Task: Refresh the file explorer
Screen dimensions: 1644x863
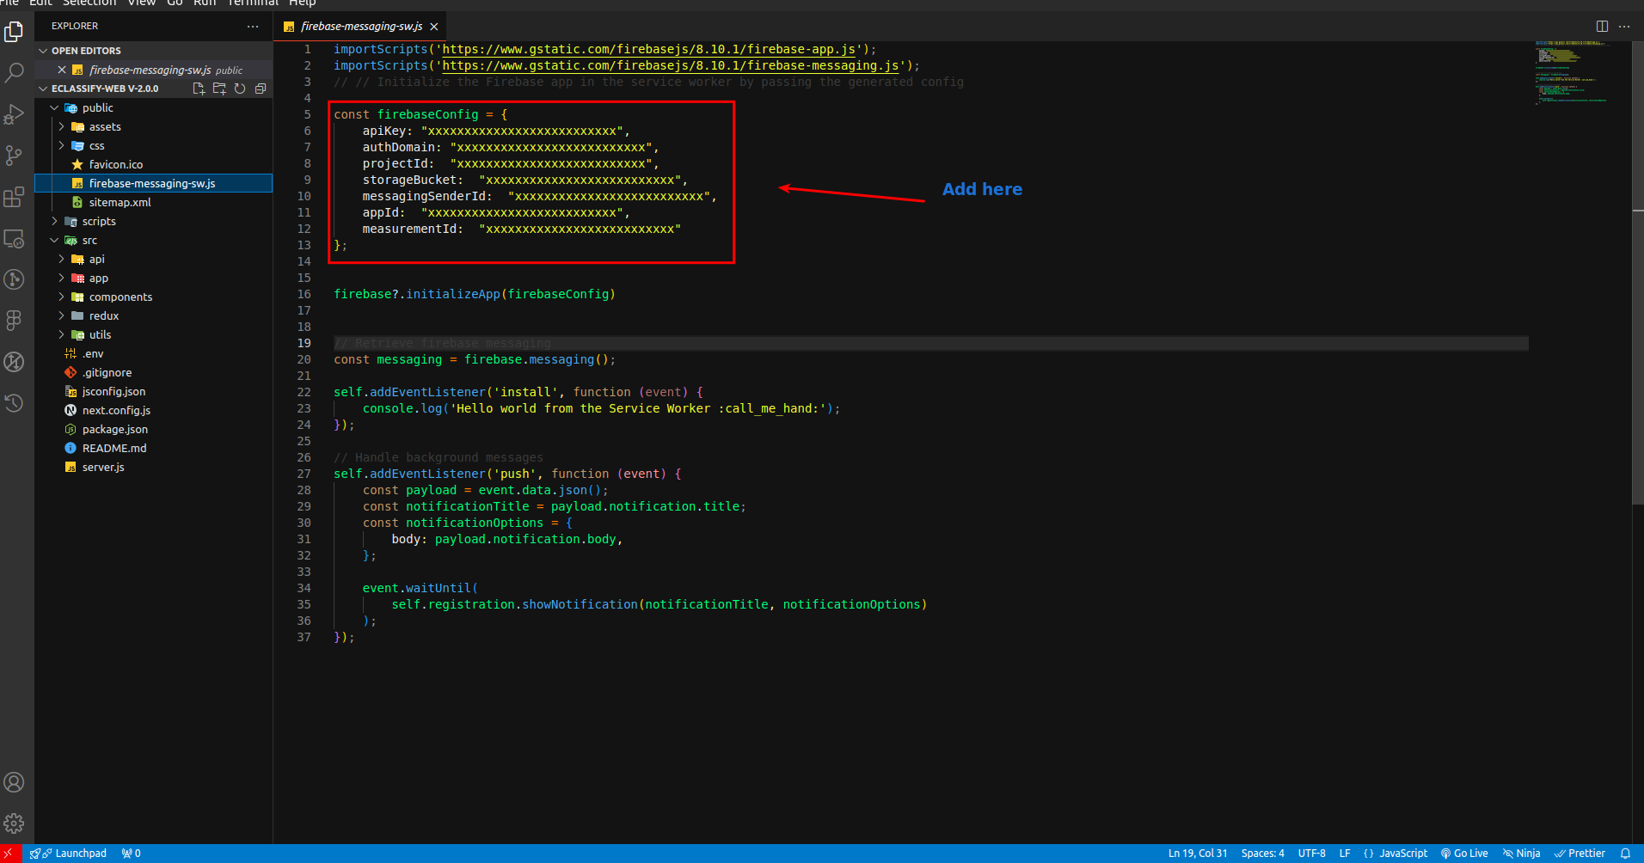Action: point(240,88)
